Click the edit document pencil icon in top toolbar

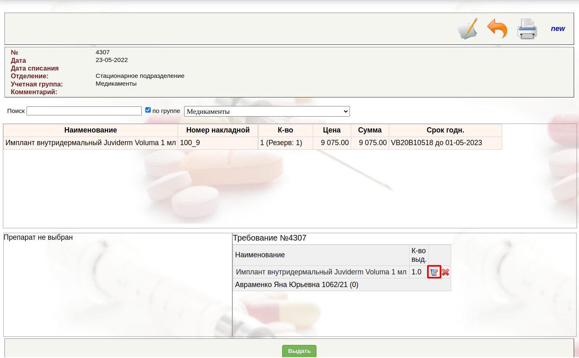tap(468, 29)
